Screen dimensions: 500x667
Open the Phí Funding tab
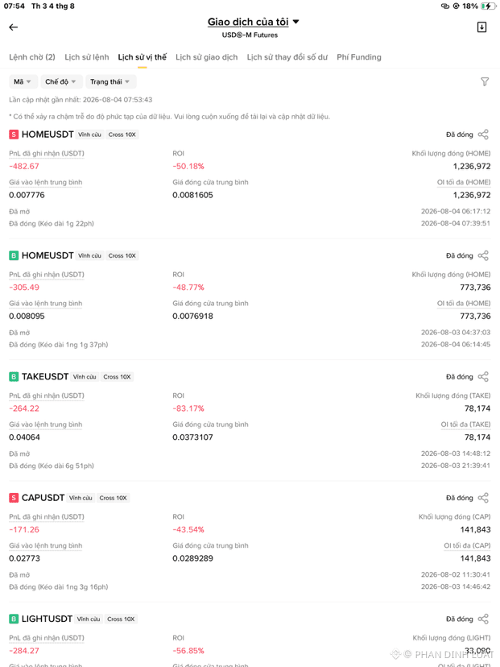(359, 57)
